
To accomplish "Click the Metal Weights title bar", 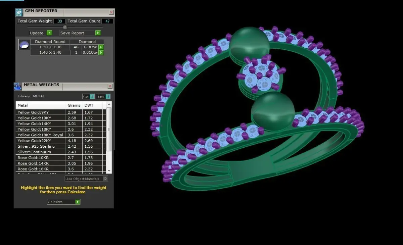I will pyautogui.click(x=64, y=86).
